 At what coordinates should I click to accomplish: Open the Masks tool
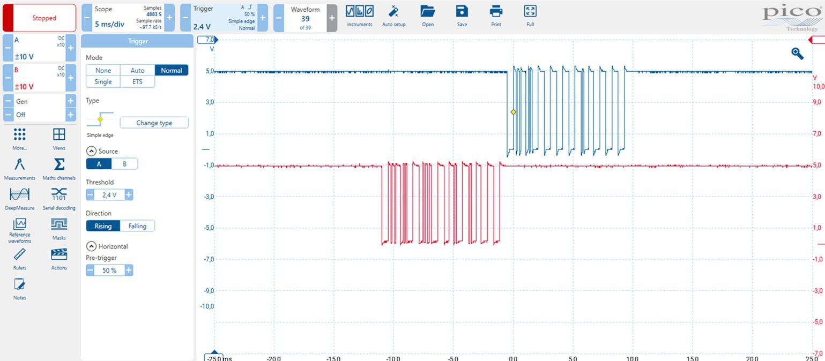pos(59,228)
